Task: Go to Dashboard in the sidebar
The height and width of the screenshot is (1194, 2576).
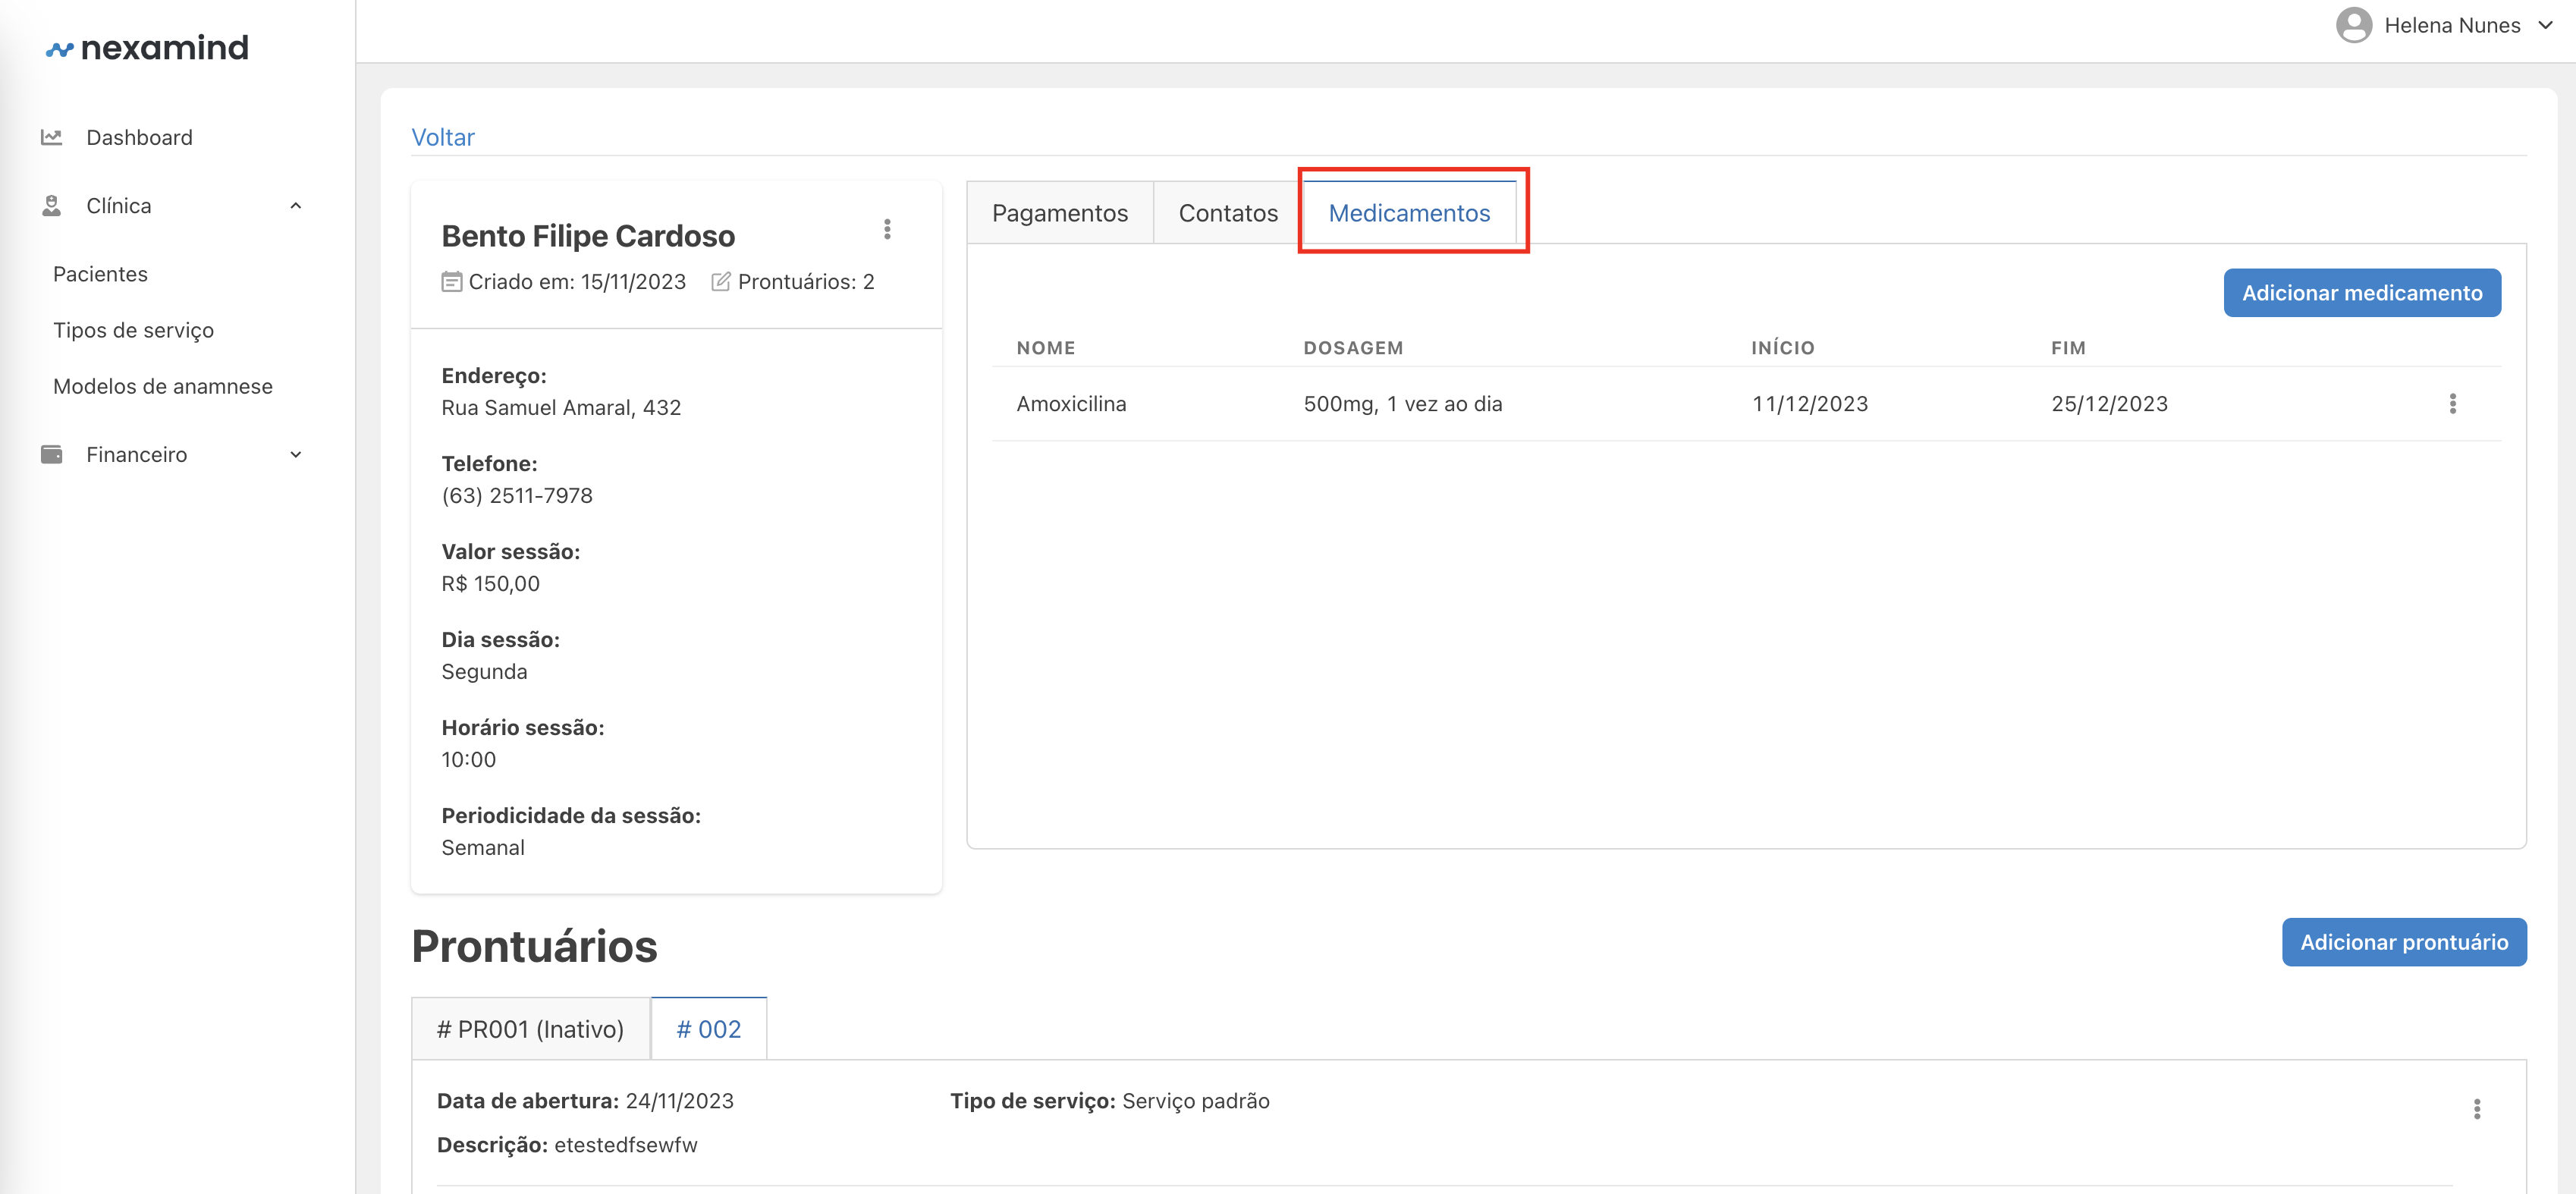Action: click(x=139, y=137)
